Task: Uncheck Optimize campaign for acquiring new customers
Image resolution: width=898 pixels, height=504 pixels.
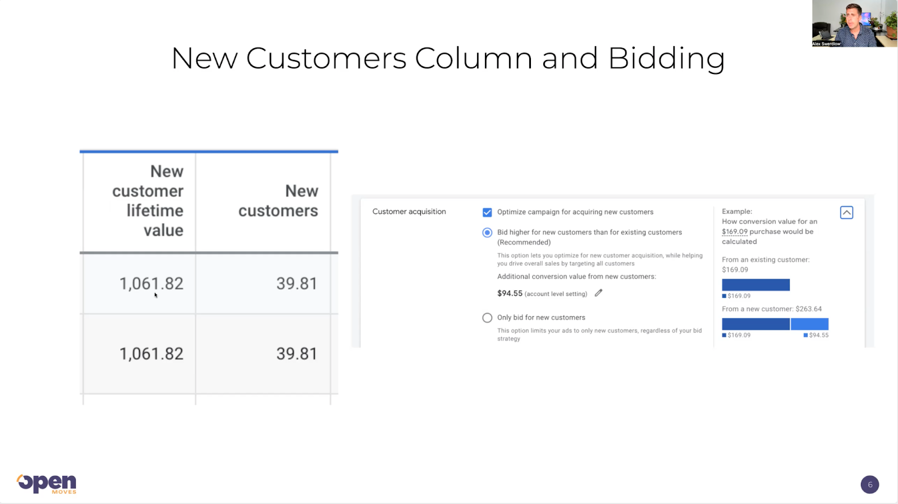Action: 487,212
